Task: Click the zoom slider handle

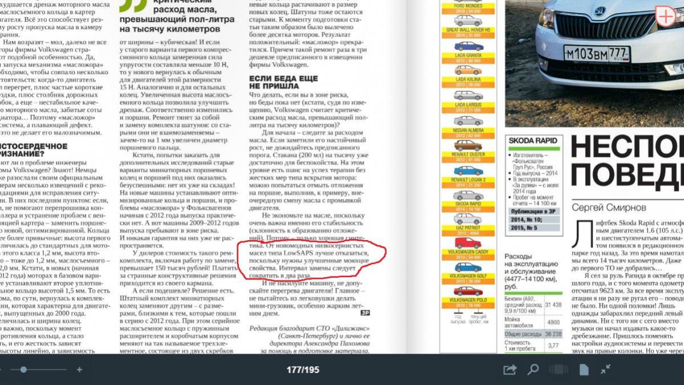Action: [x=23, y=370]
